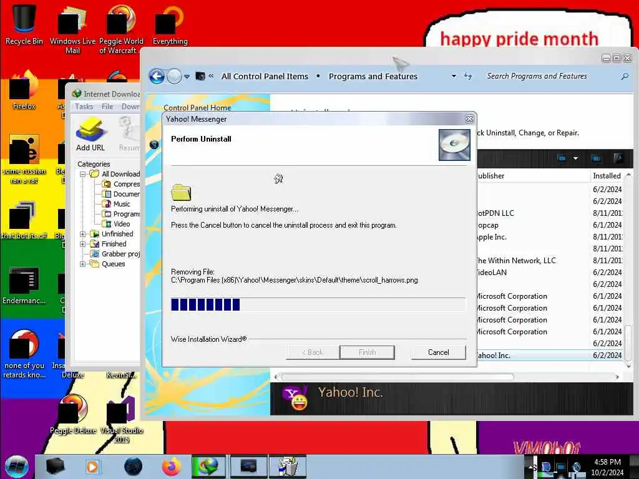The image size is (639, 479).
Task: Click the Windows Start orb
Action: (17, 467)
